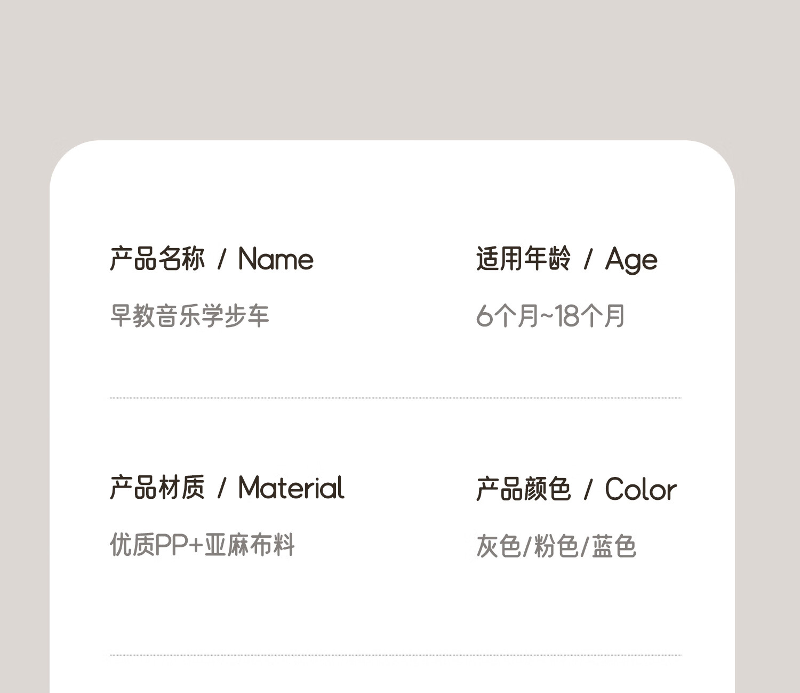The image size is (800, 693).
Task: Click the 产品名称 Chinese label
Action: pyautogui.click(x=157, y=259)
